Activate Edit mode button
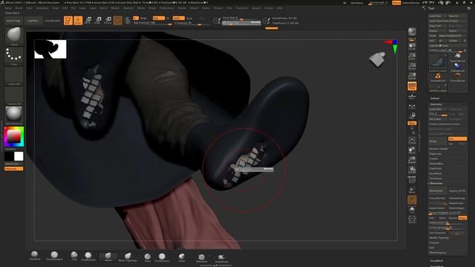This screenshot has height=267, width=475. (x=68, y=20)
